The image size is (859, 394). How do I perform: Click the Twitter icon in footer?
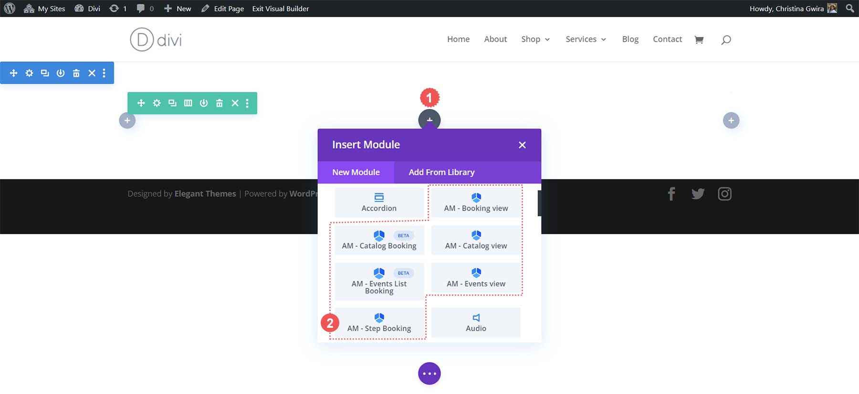(698, 194)
